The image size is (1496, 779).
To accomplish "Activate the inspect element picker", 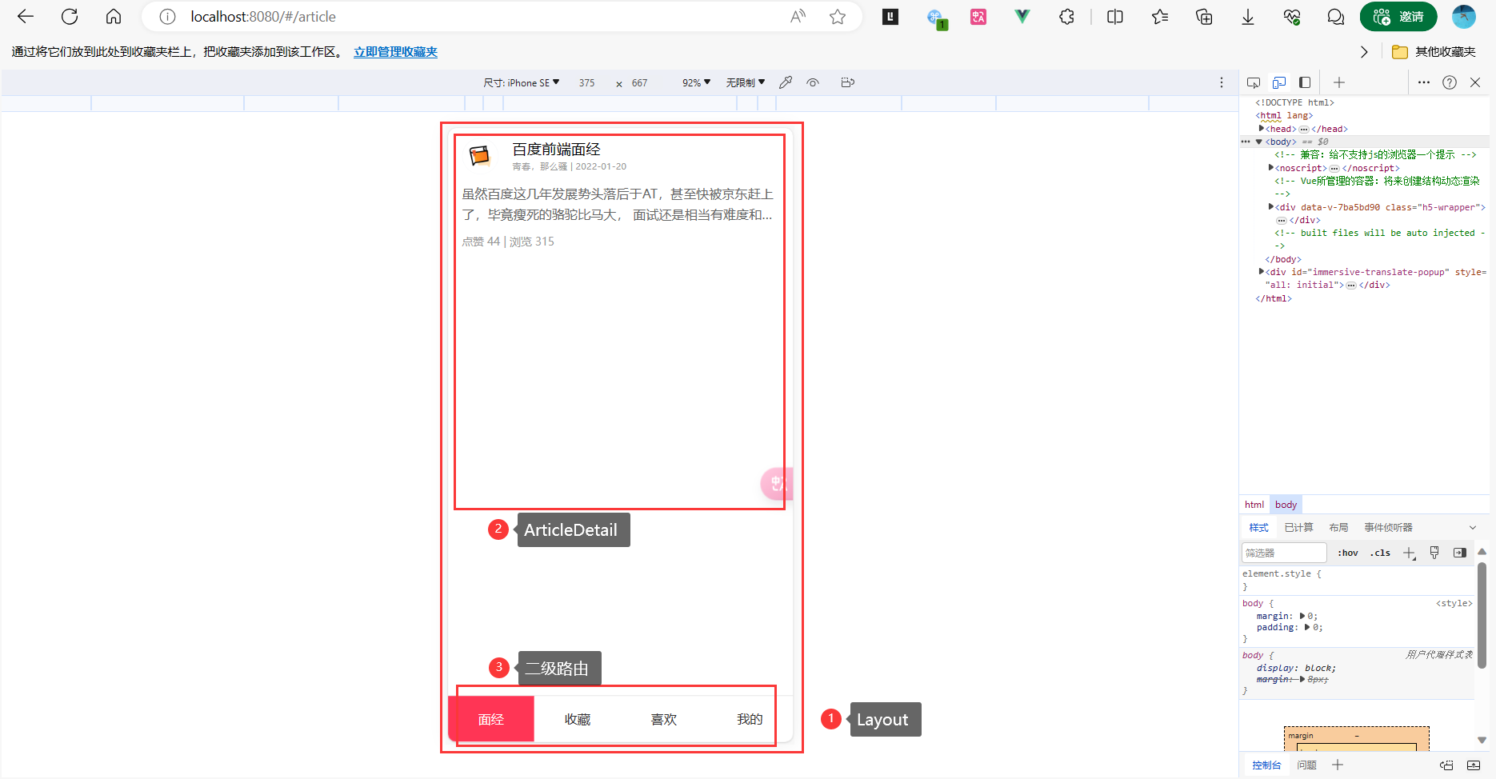I will [x=1254, y=82].
